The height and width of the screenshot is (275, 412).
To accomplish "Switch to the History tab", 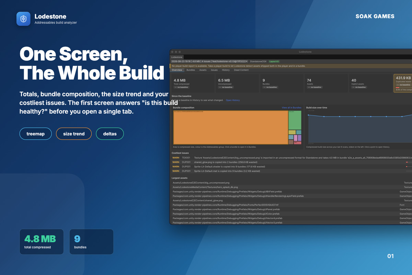I will click(x=226, y=70).
